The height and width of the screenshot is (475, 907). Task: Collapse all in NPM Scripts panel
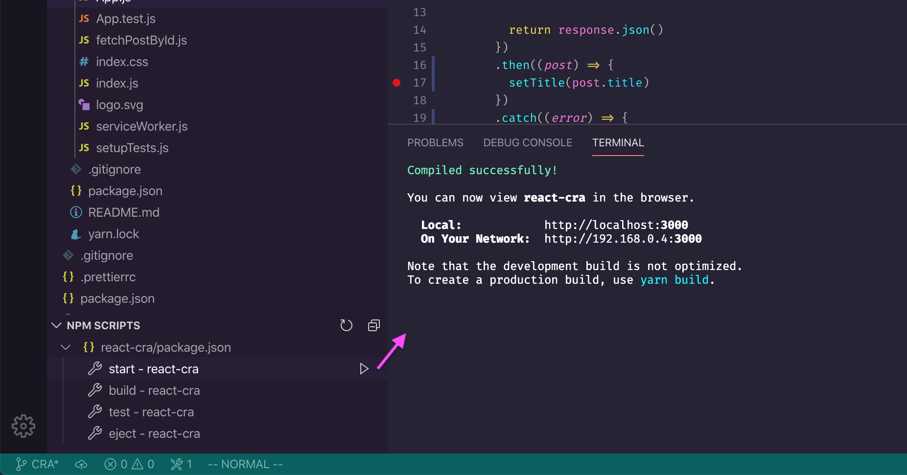point(373,325)
